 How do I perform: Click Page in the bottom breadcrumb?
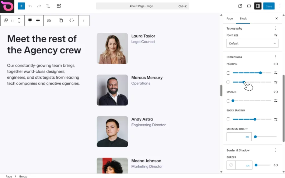click(x=9, y=176)
